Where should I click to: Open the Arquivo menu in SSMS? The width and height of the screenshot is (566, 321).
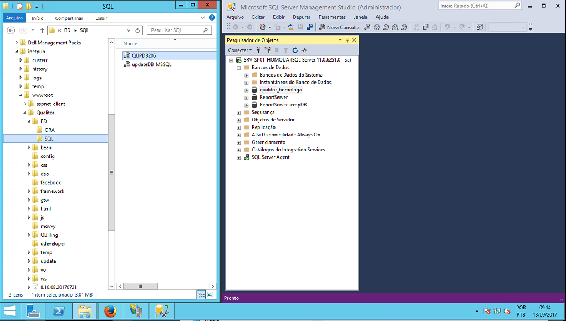(x=235, y=17)
